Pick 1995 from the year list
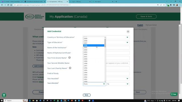The width and height of the screenshot is (182, 102). 94,70
